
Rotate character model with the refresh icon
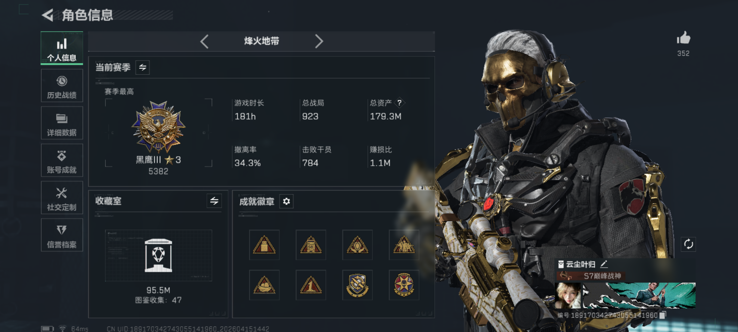(688, 244)
